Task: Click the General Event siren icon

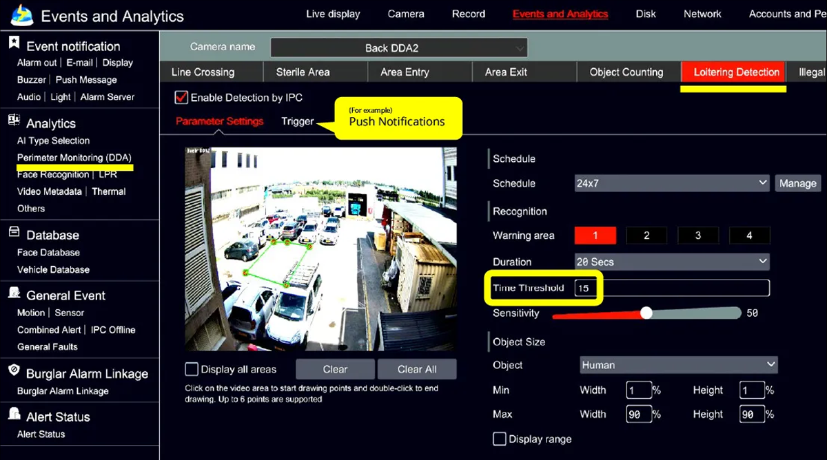Action: tap(14, 293)
